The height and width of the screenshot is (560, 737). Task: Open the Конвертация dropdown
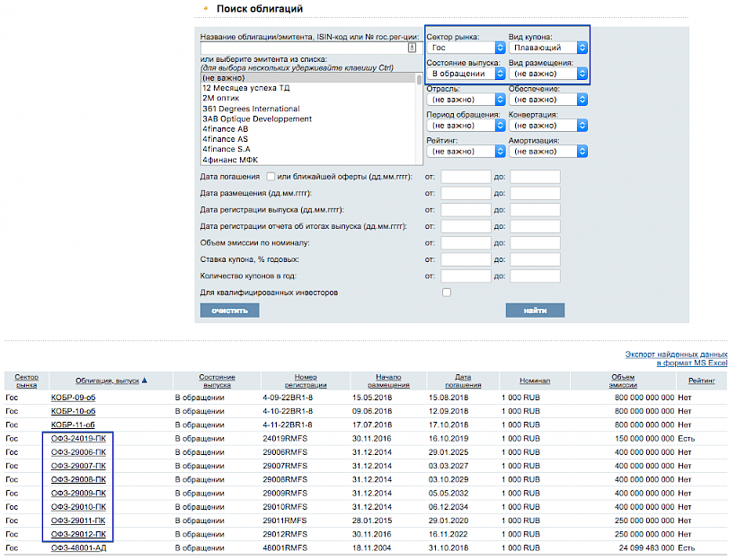click(x=548, y=126)
